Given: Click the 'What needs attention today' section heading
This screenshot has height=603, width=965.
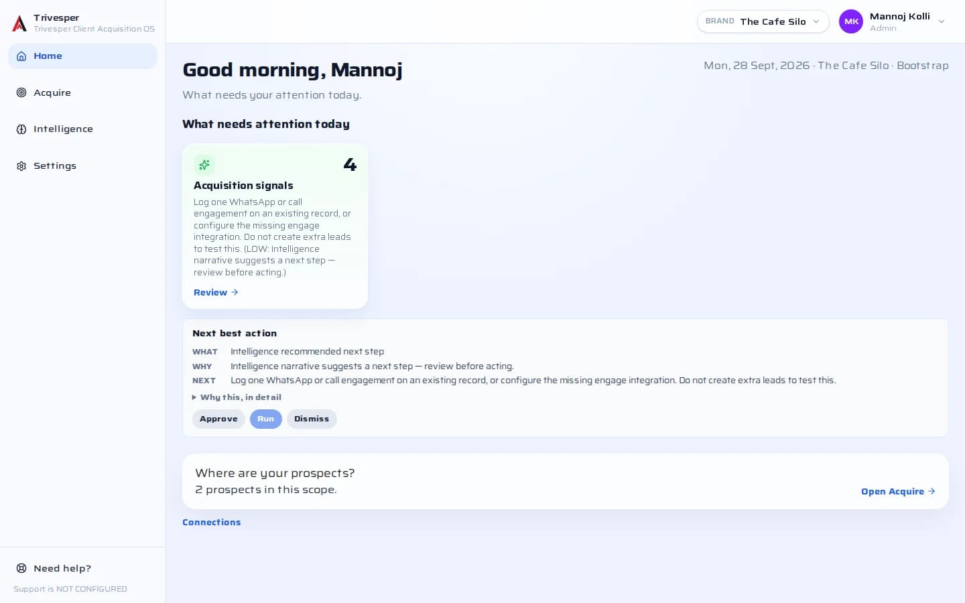Looking at the screenshot, I should pyautogui.click(x=266, y=125).
